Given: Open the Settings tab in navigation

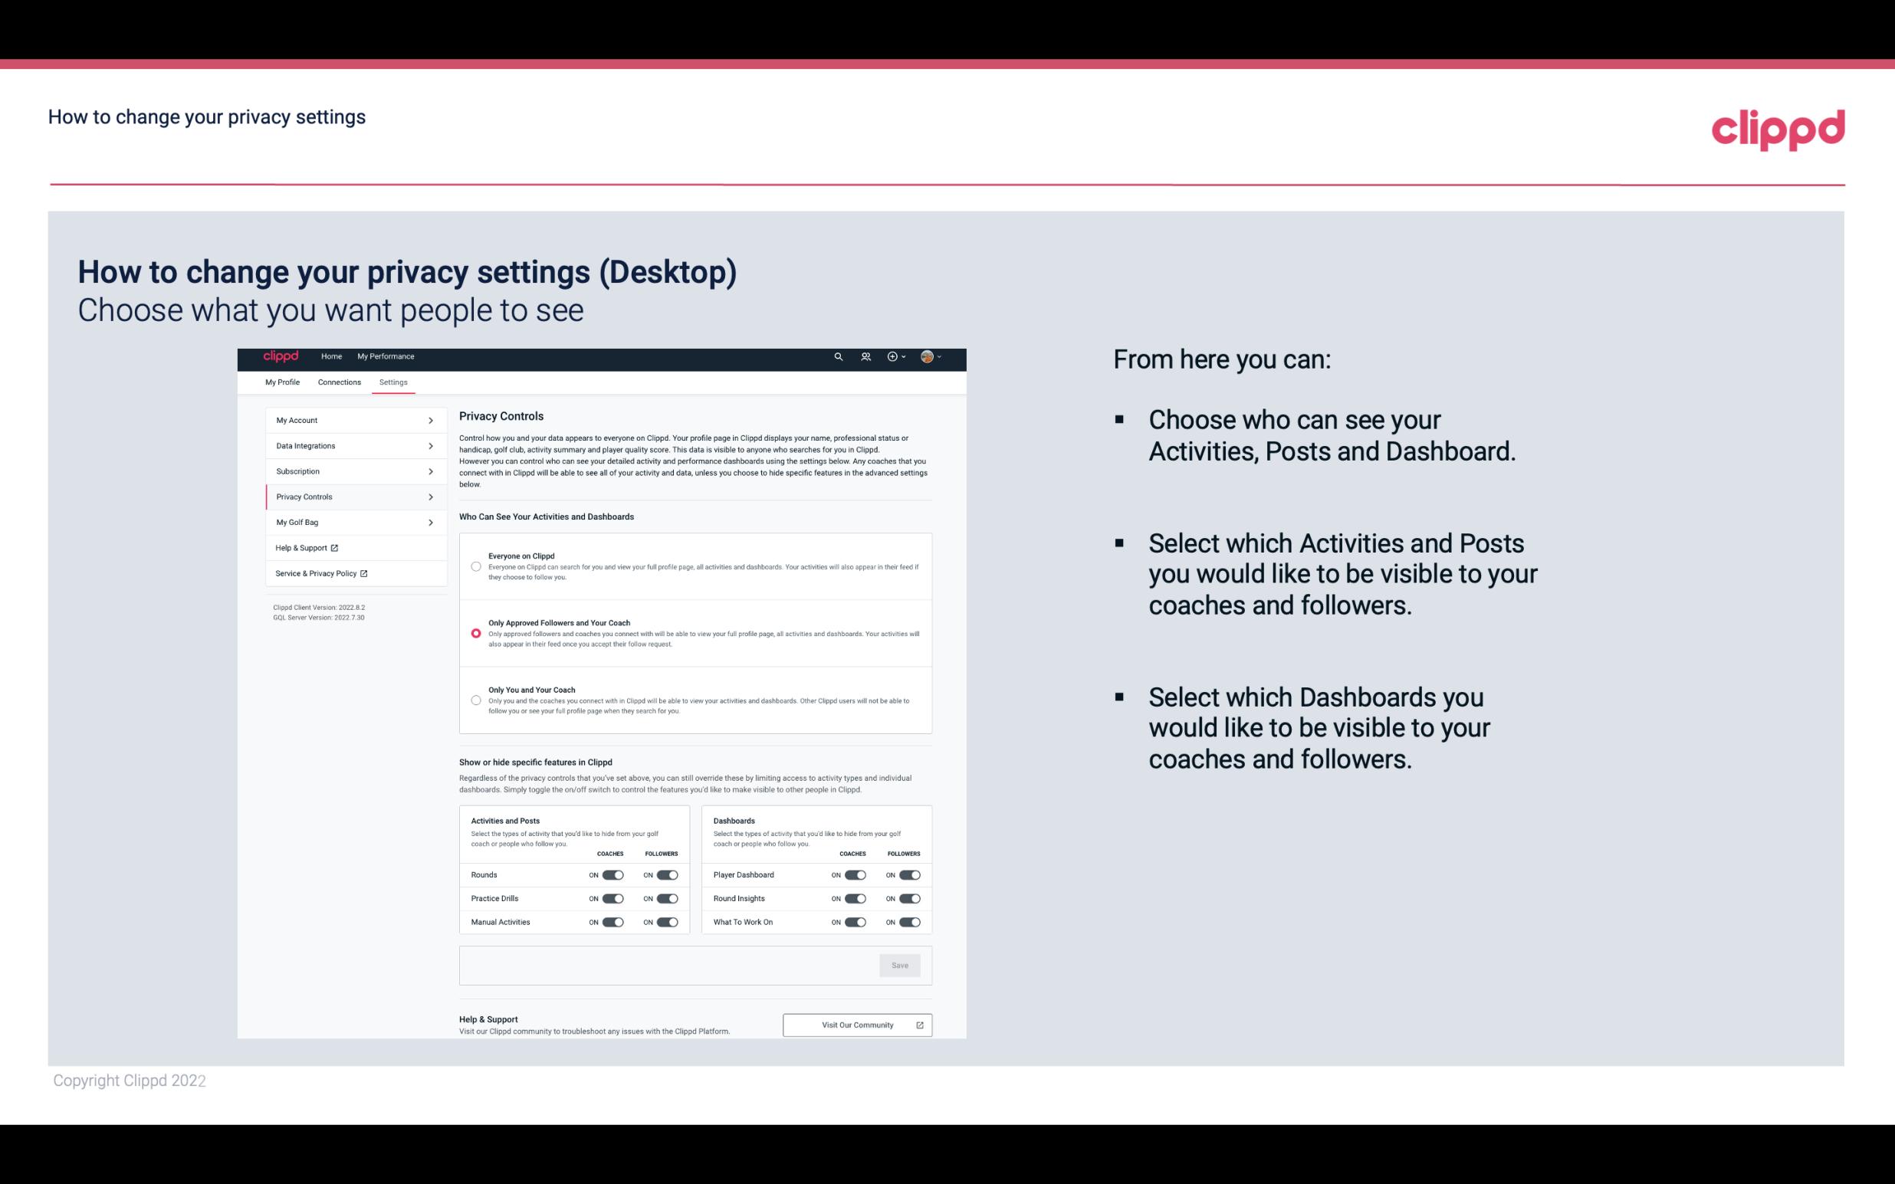Looking at the screenshot, I should [393, 382].
